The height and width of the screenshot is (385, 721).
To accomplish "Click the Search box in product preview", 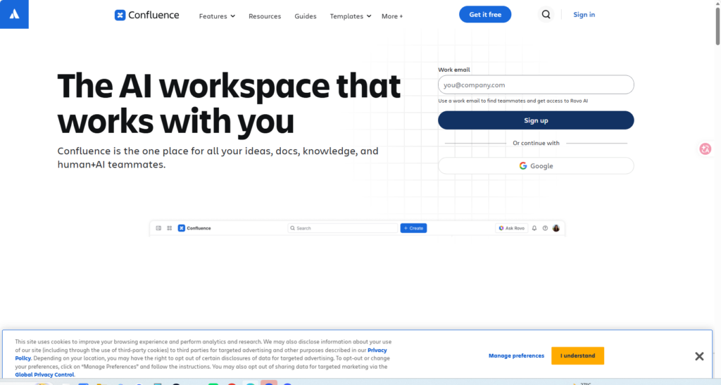I will click(343, 228).
